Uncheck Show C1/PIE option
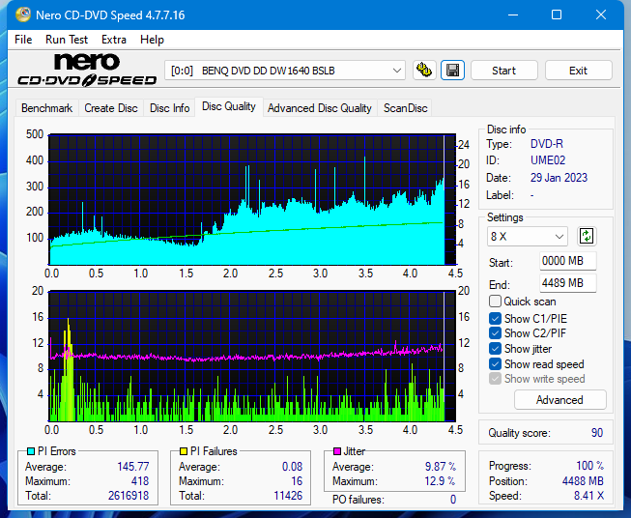 [495, 319]
